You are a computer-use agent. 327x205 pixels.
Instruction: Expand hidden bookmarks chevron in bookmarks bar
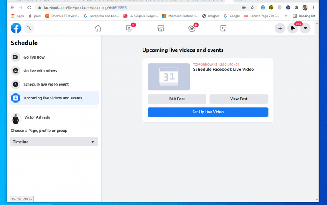(x=286, y=16)
